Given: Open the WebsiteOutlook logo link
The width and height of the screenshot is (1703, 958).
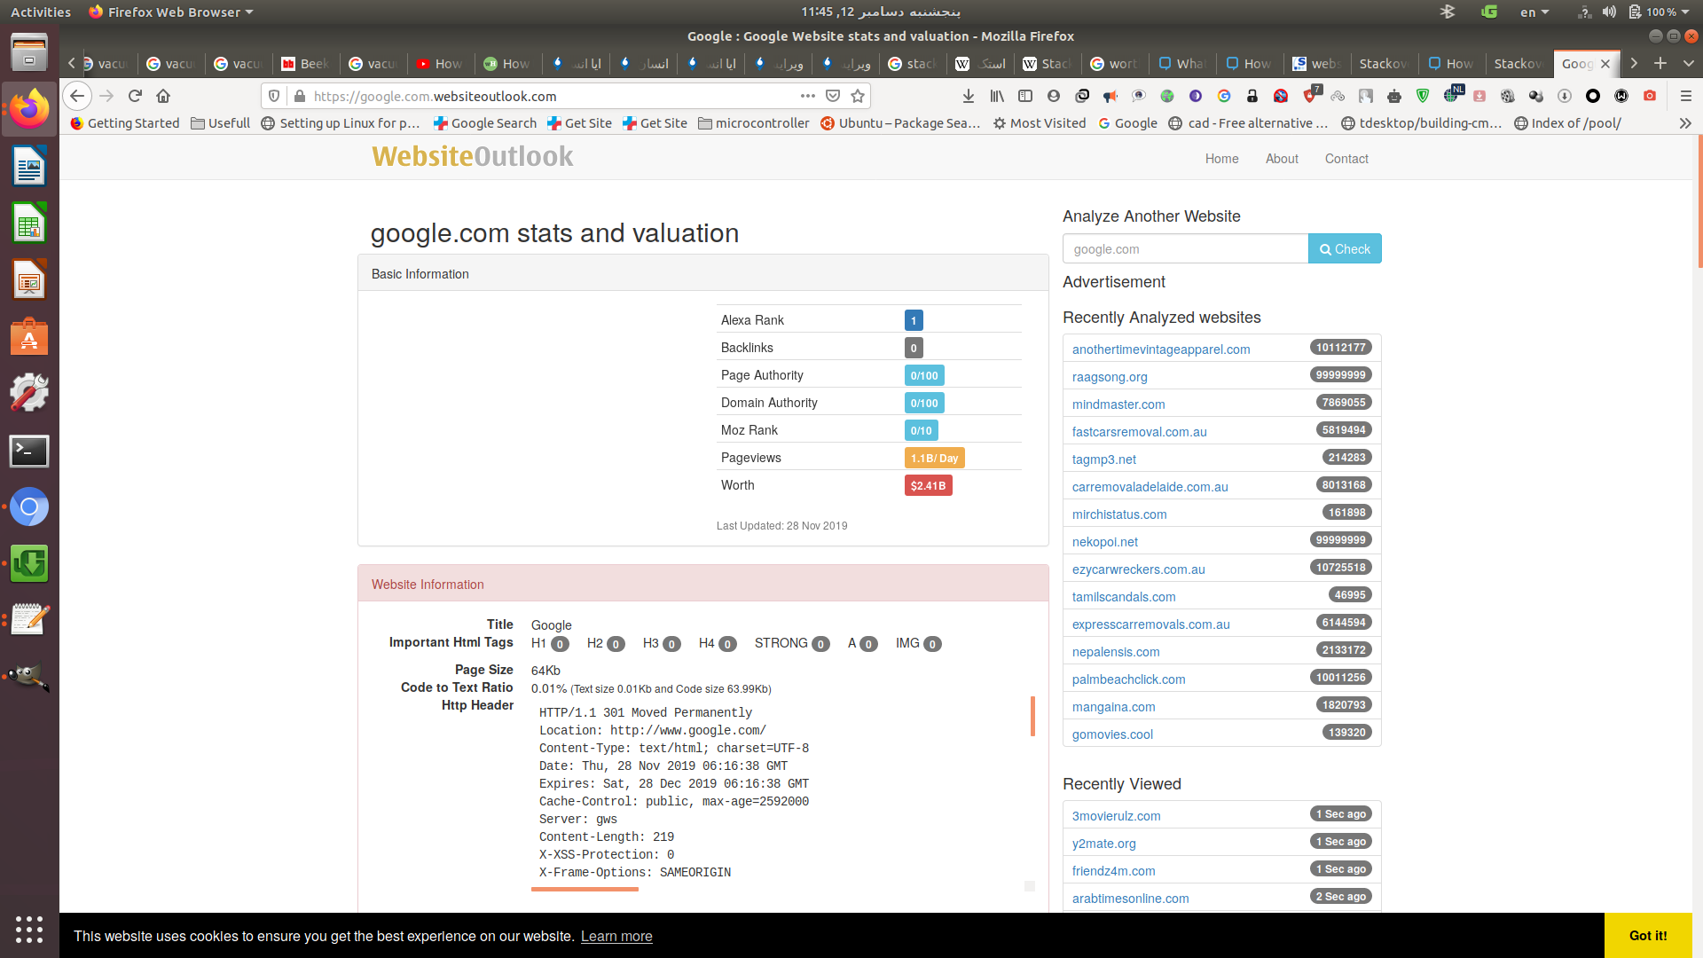Looking at the screenshot, I should pos(473,156).
